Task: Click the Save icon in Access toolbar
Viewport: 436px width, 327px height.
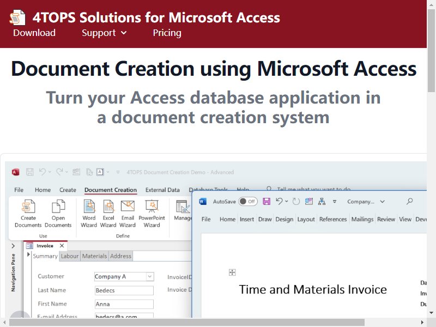Action: [x=30, y=172]
